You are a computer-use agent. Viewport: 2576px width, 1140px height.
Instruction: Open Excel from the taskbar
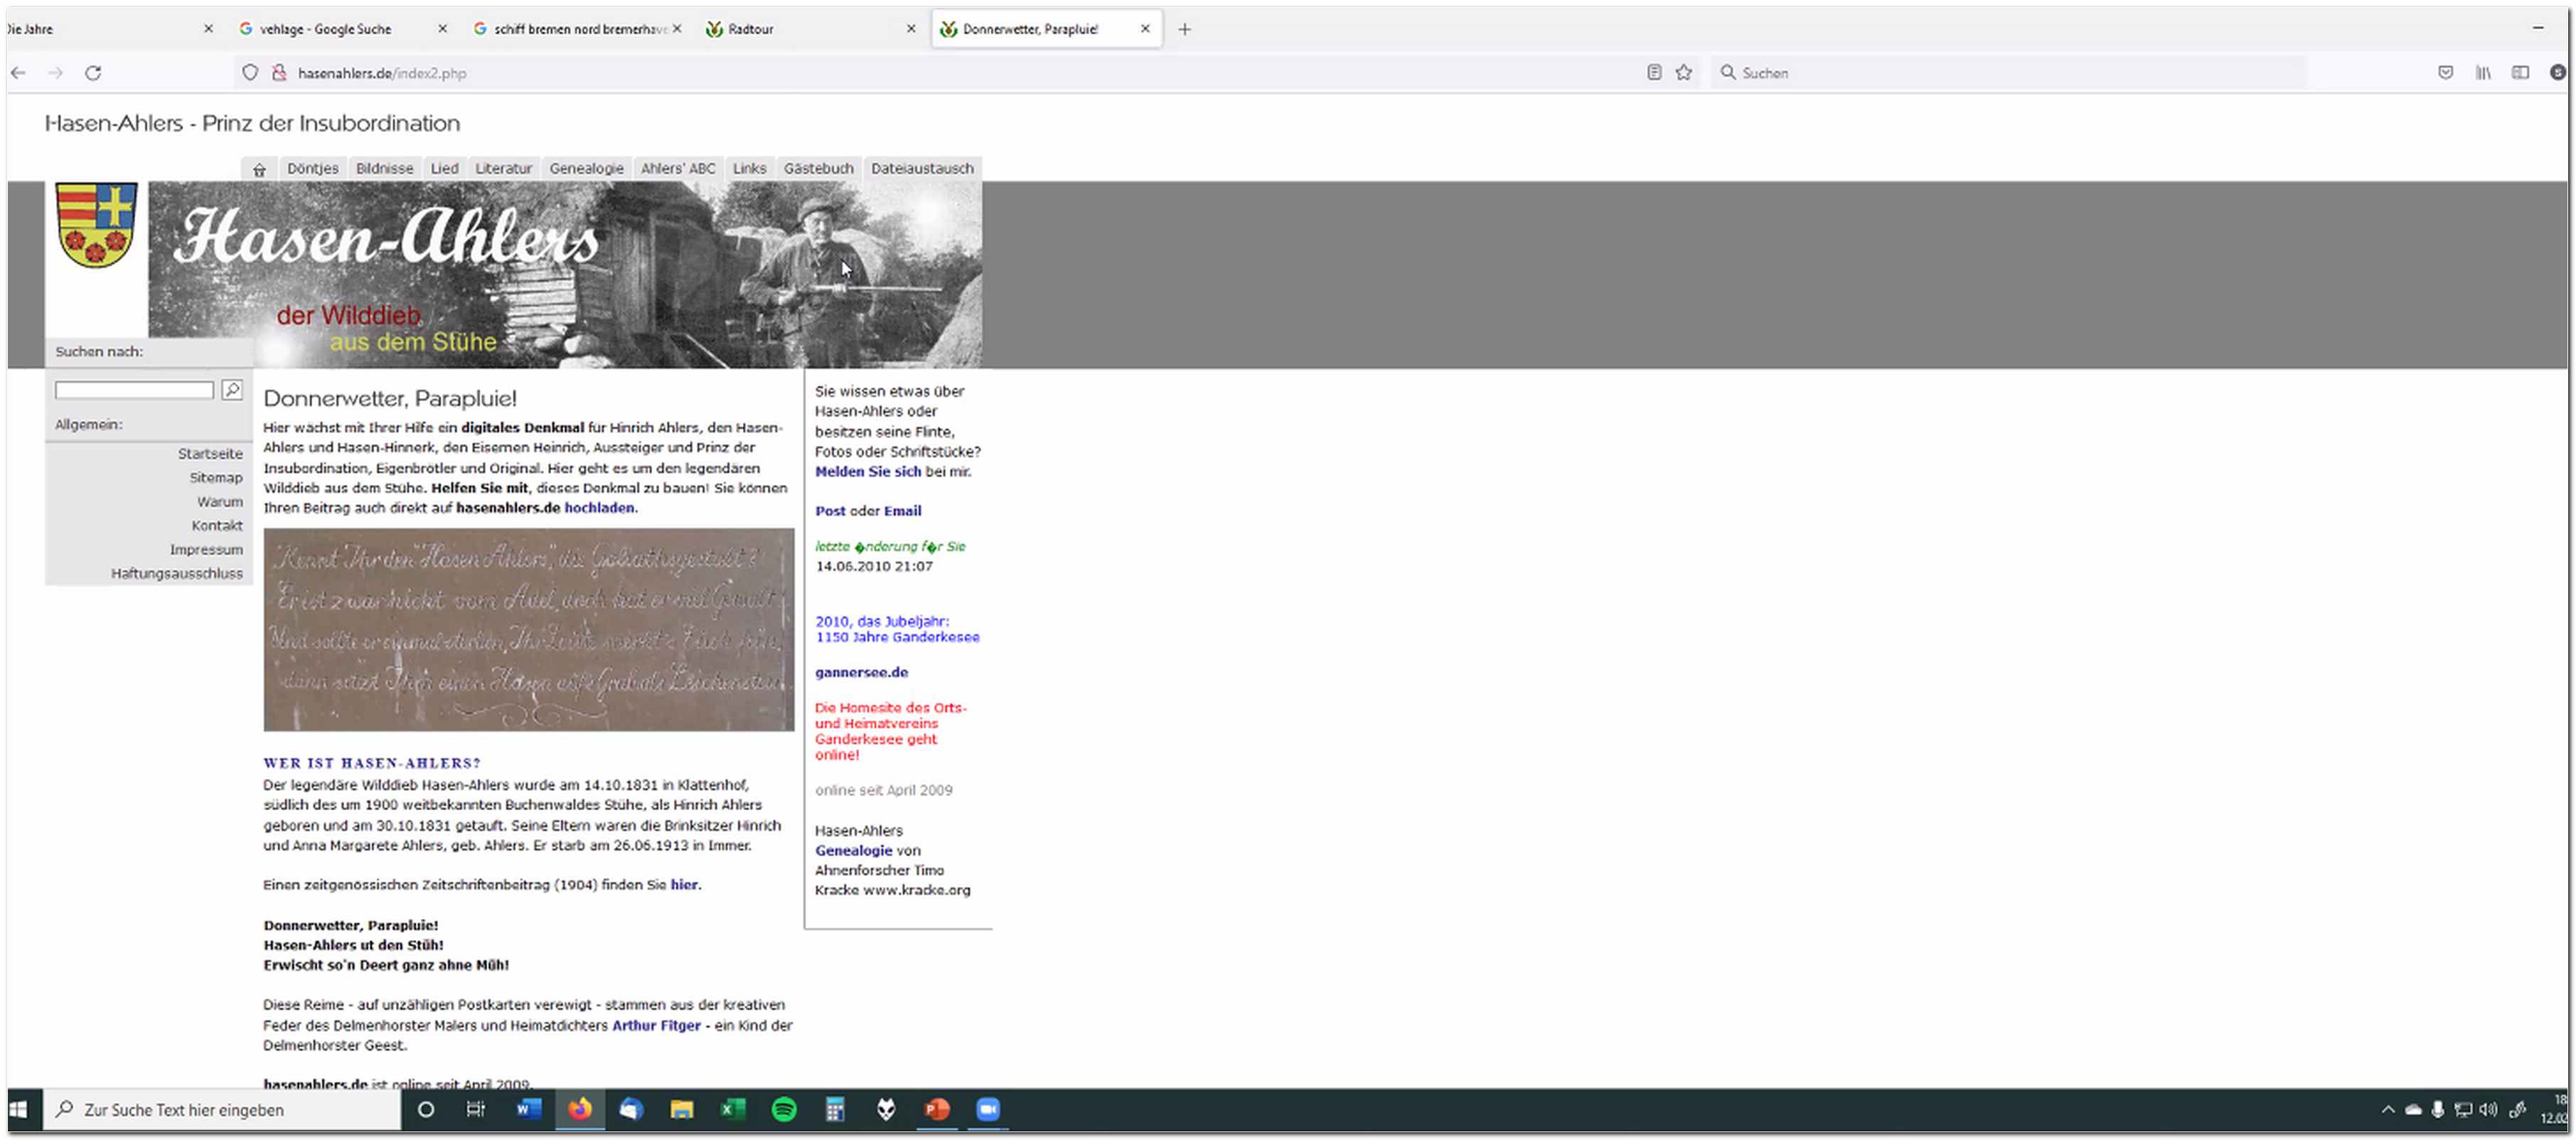tap(733, 1109)
